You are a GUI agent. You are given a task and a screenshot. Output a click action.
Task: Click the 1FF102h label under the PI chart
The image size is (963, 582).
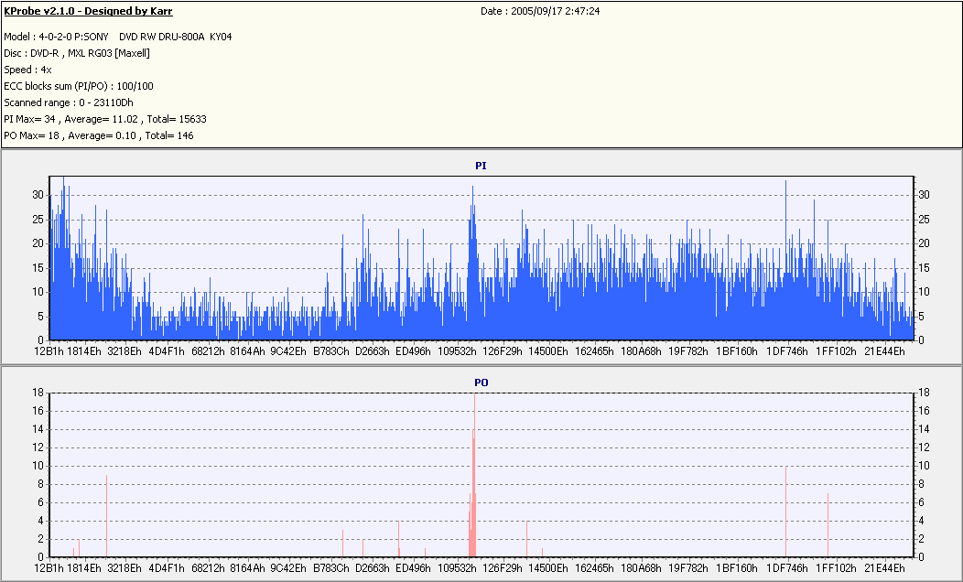pos(836,351)
